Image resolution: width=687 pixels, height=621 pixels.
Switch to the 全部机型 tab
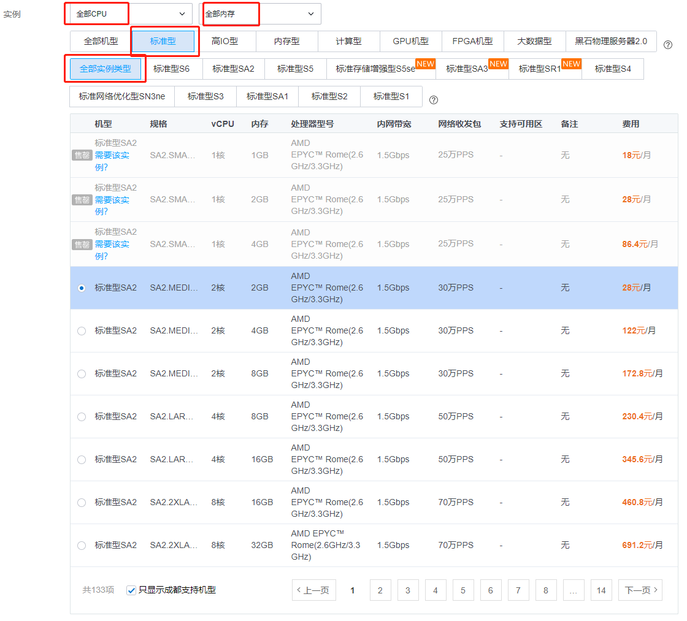coord(101,41)
